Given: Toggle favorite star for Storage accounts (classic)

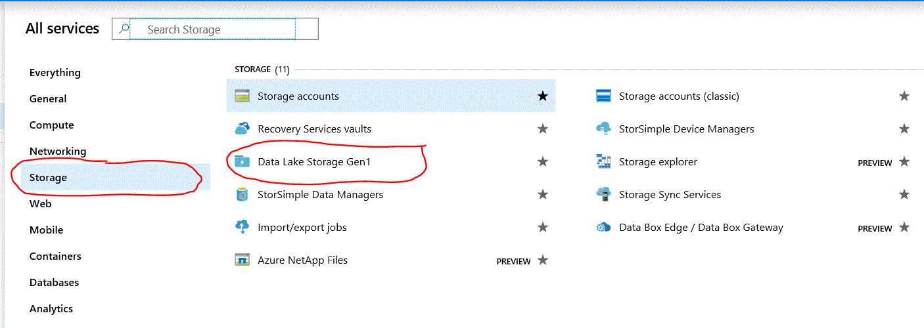Looking at the screenshot, I should click(x=904, y=96).
